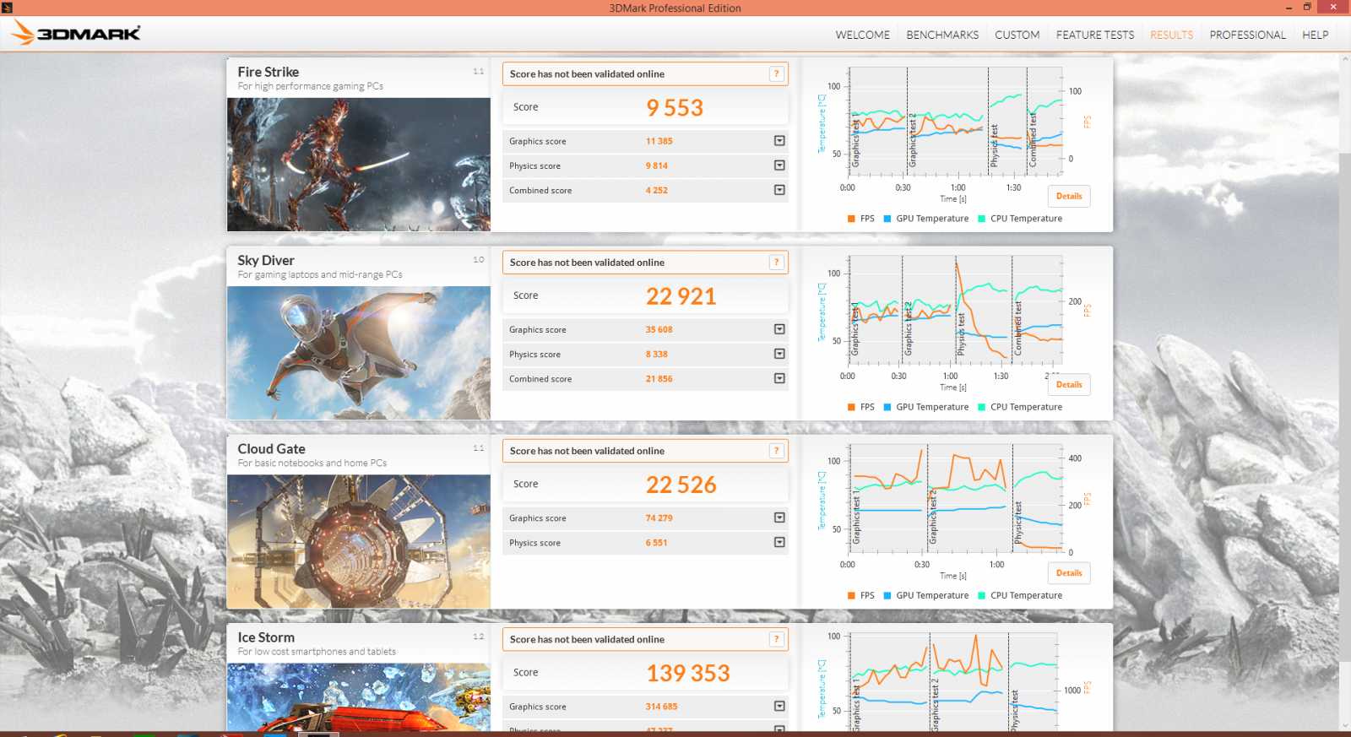
Task: Open the FEATURE TESTS tab
Action: [x=1095, y=35]
